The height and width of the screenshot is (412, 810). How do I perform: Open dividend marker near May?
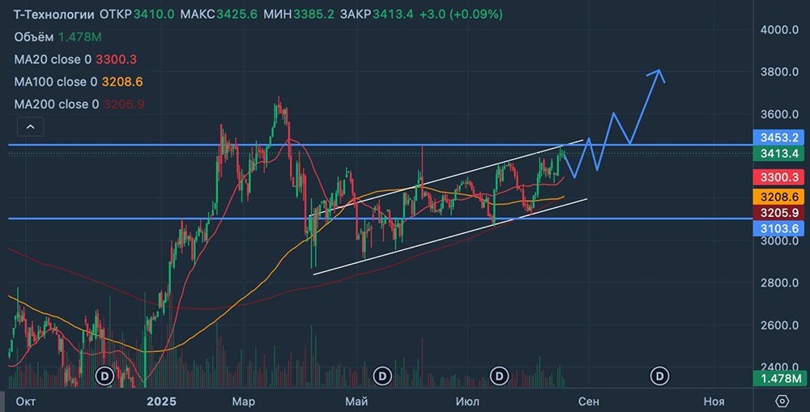(382, 376)
